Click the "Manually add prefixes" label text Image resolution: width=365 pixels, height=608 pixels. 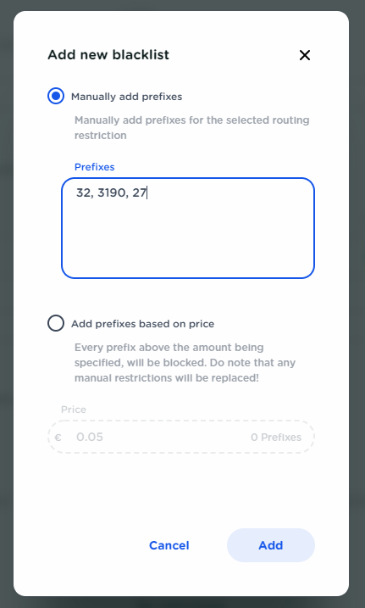pos(126,97)
